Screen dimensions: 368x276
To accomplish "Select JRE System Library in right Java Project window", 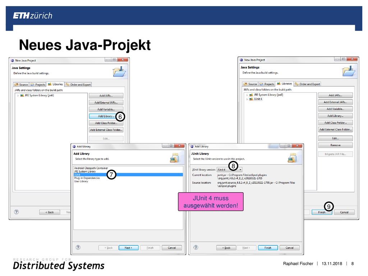I will 268,95.
